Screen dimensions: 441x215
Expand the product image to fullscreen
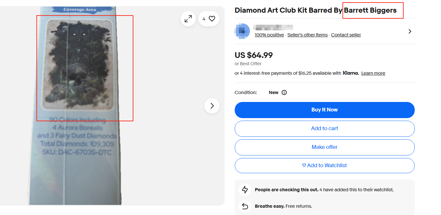point(188,19)
